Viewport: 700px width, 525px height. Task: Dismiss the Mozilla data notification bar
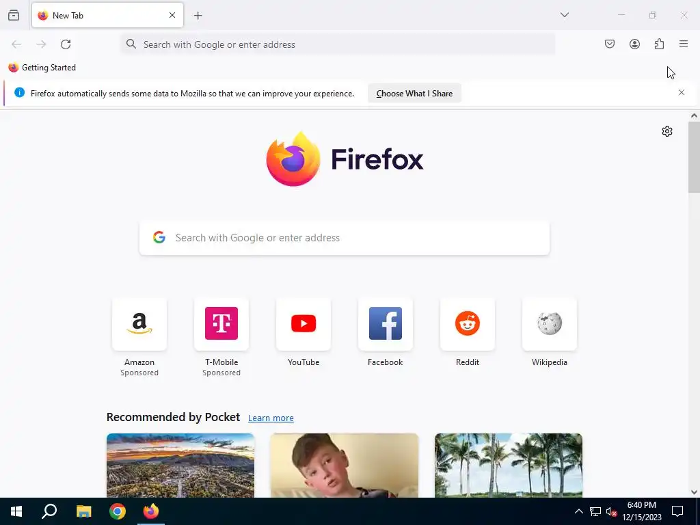coord(682,92)
